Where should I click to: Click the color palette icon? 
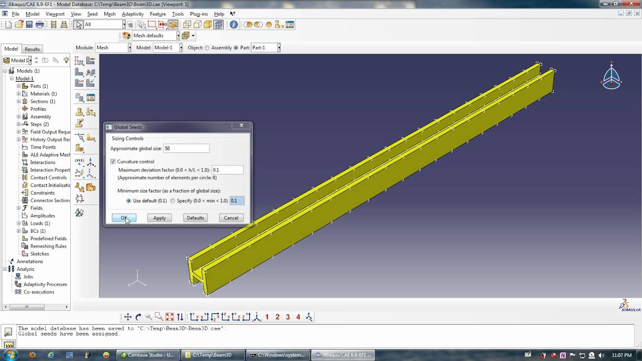126,36
